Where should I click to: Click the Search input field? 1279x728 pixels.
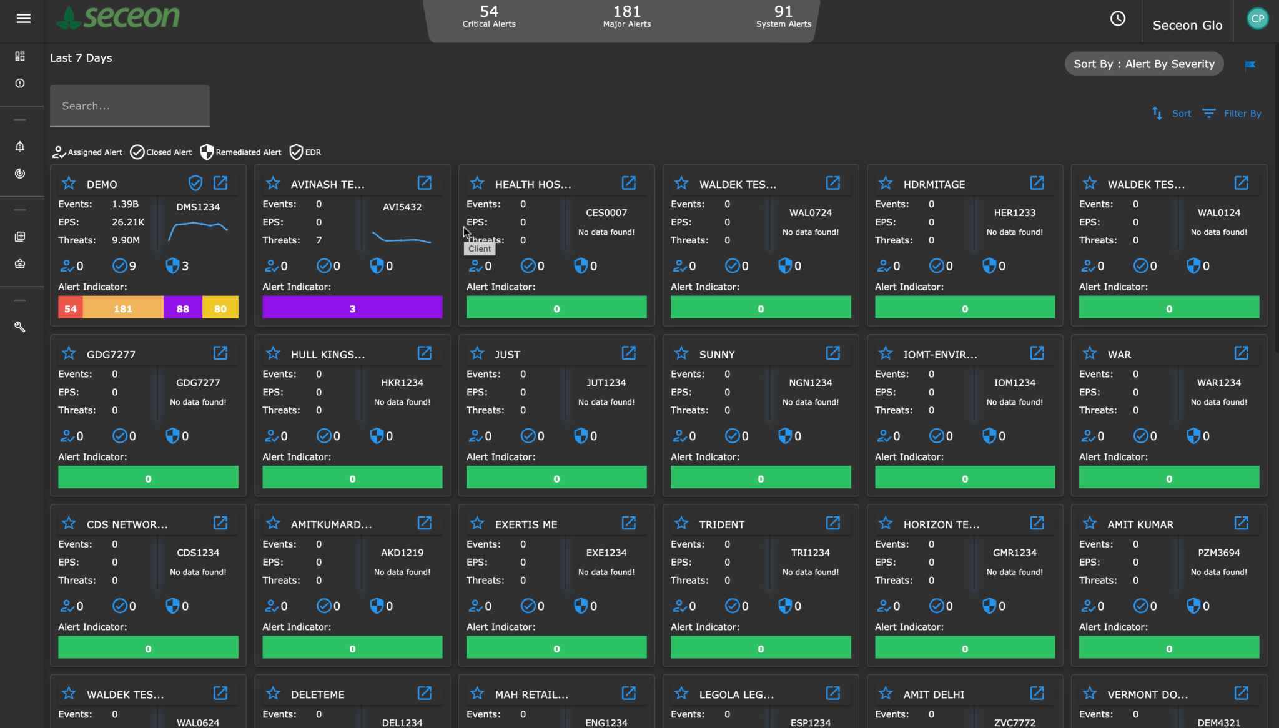(x=130, y=106)
